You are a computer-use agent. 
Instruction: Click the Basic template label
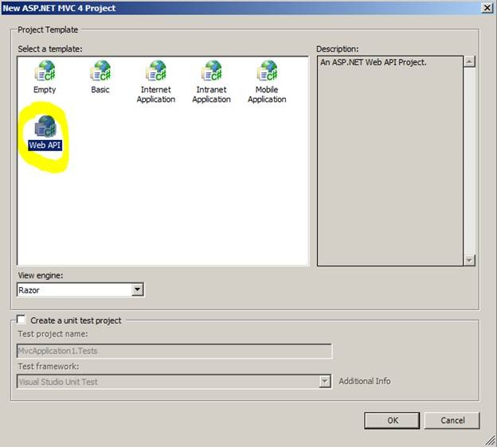(100, 90)
